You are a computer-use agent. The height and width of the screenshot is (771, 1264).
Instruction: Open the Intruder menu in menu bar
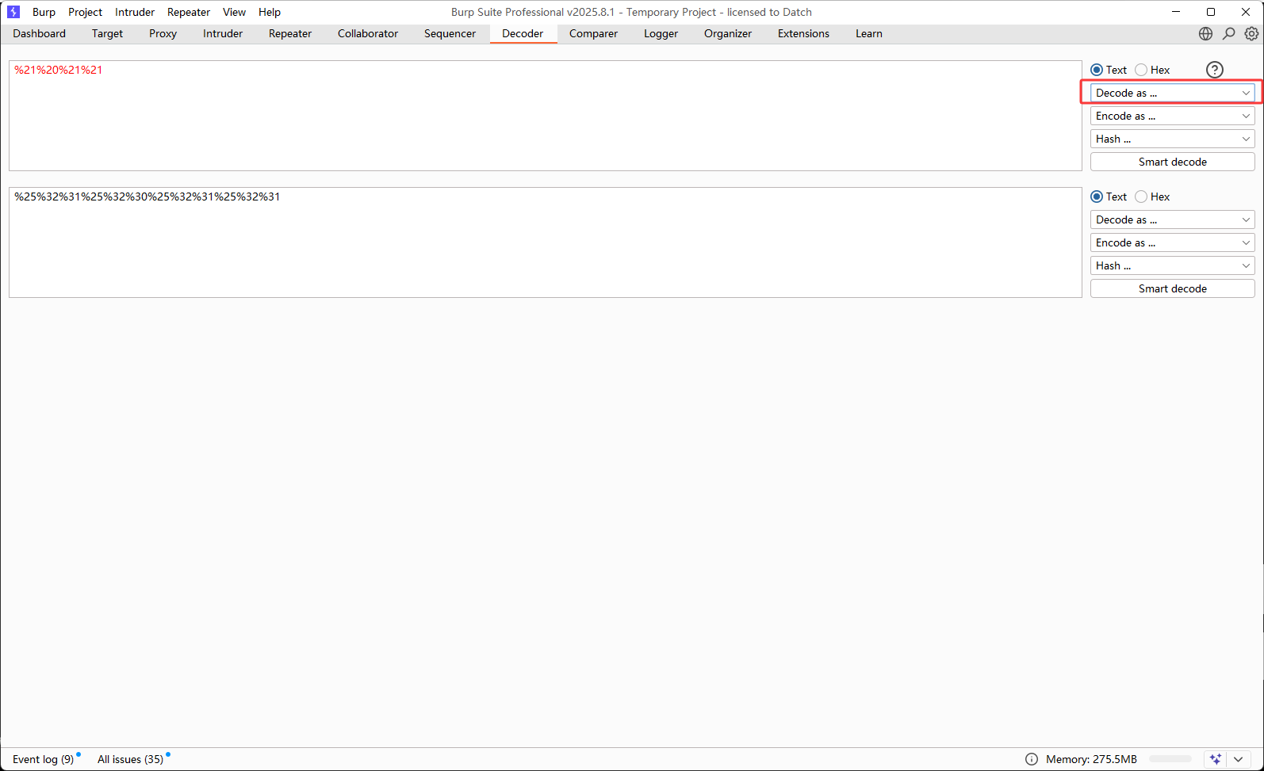coord(135,12)
